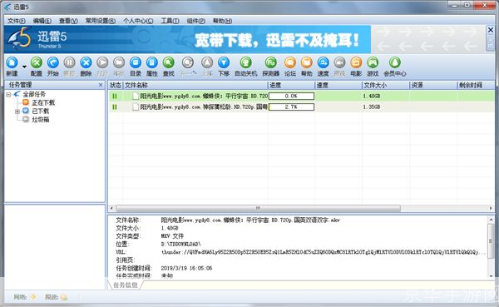
Task: Open the dropdown arrow beside 新建
Action: 24,67
